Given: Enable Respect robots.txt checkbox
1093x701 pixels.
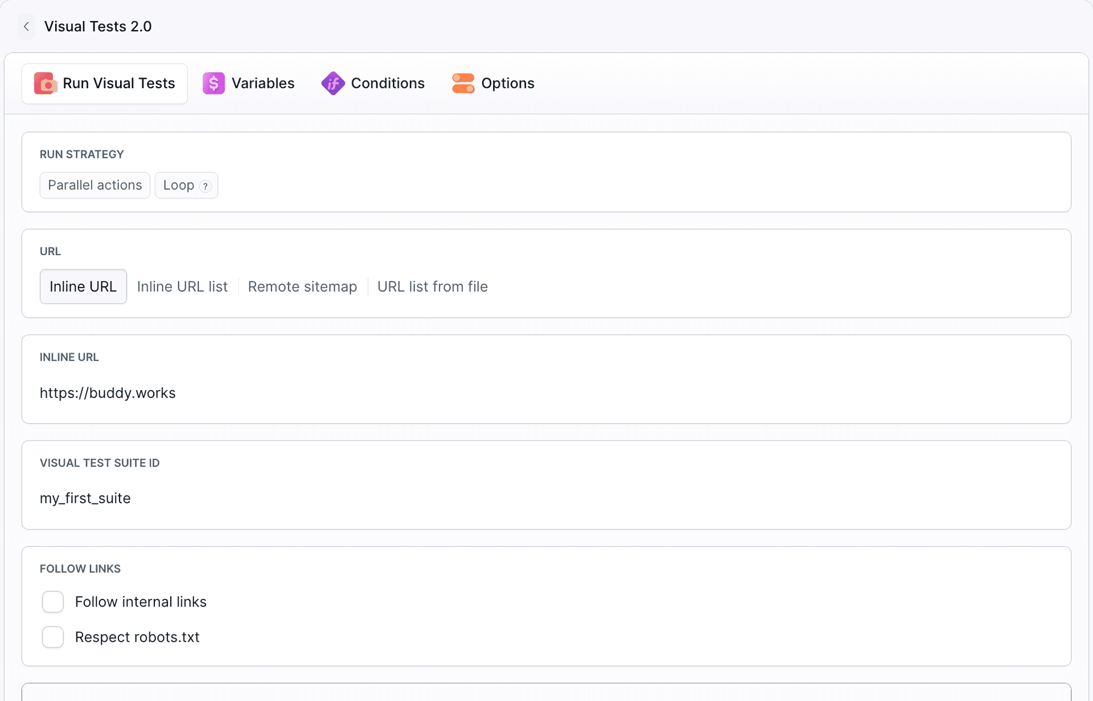Looking at the screenshot, I should [x=53, y=637].
